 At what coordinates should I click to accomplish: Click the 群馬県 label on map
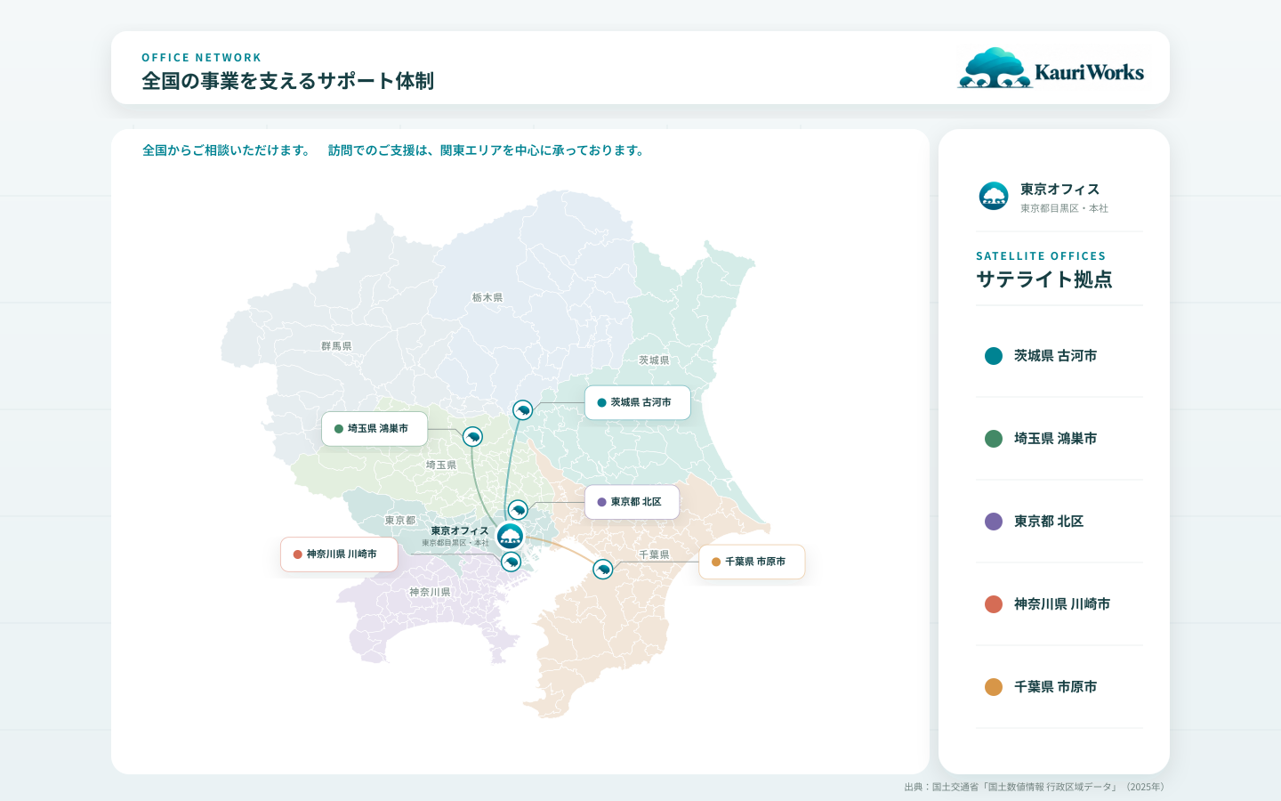coord(336,345)
